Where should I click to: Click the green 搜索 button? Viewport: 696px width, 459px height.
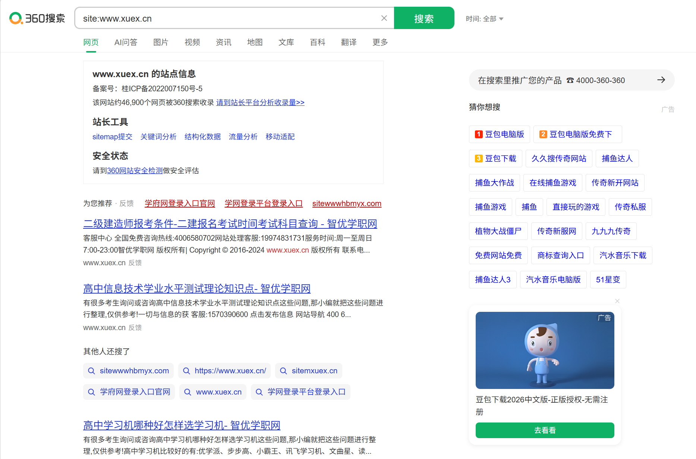(424, 18)
